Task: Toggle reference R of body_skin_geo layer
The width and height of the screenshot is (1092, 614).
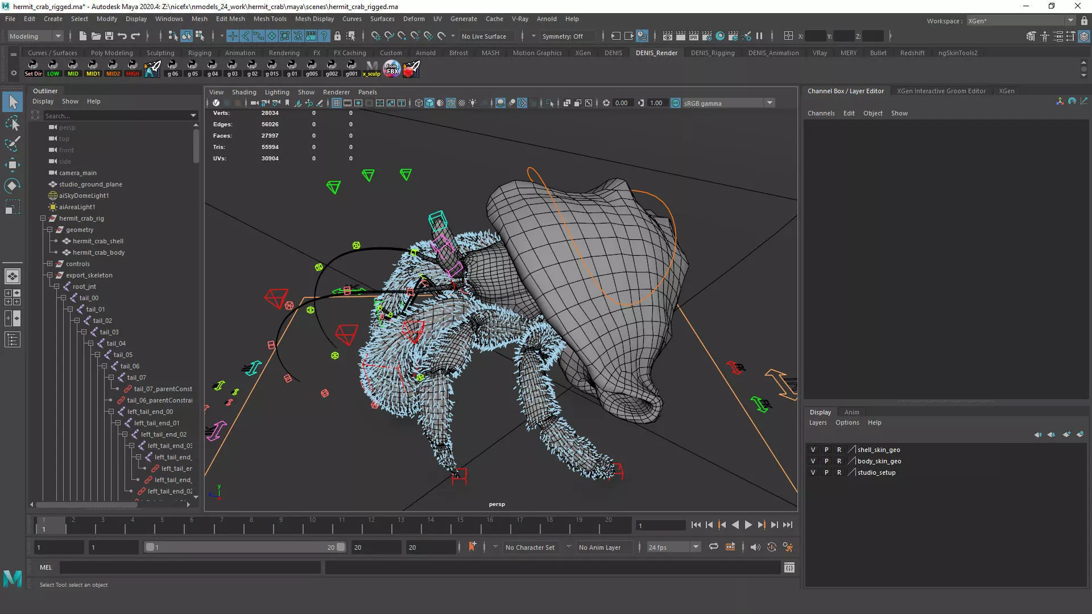Action: point(839,461)
